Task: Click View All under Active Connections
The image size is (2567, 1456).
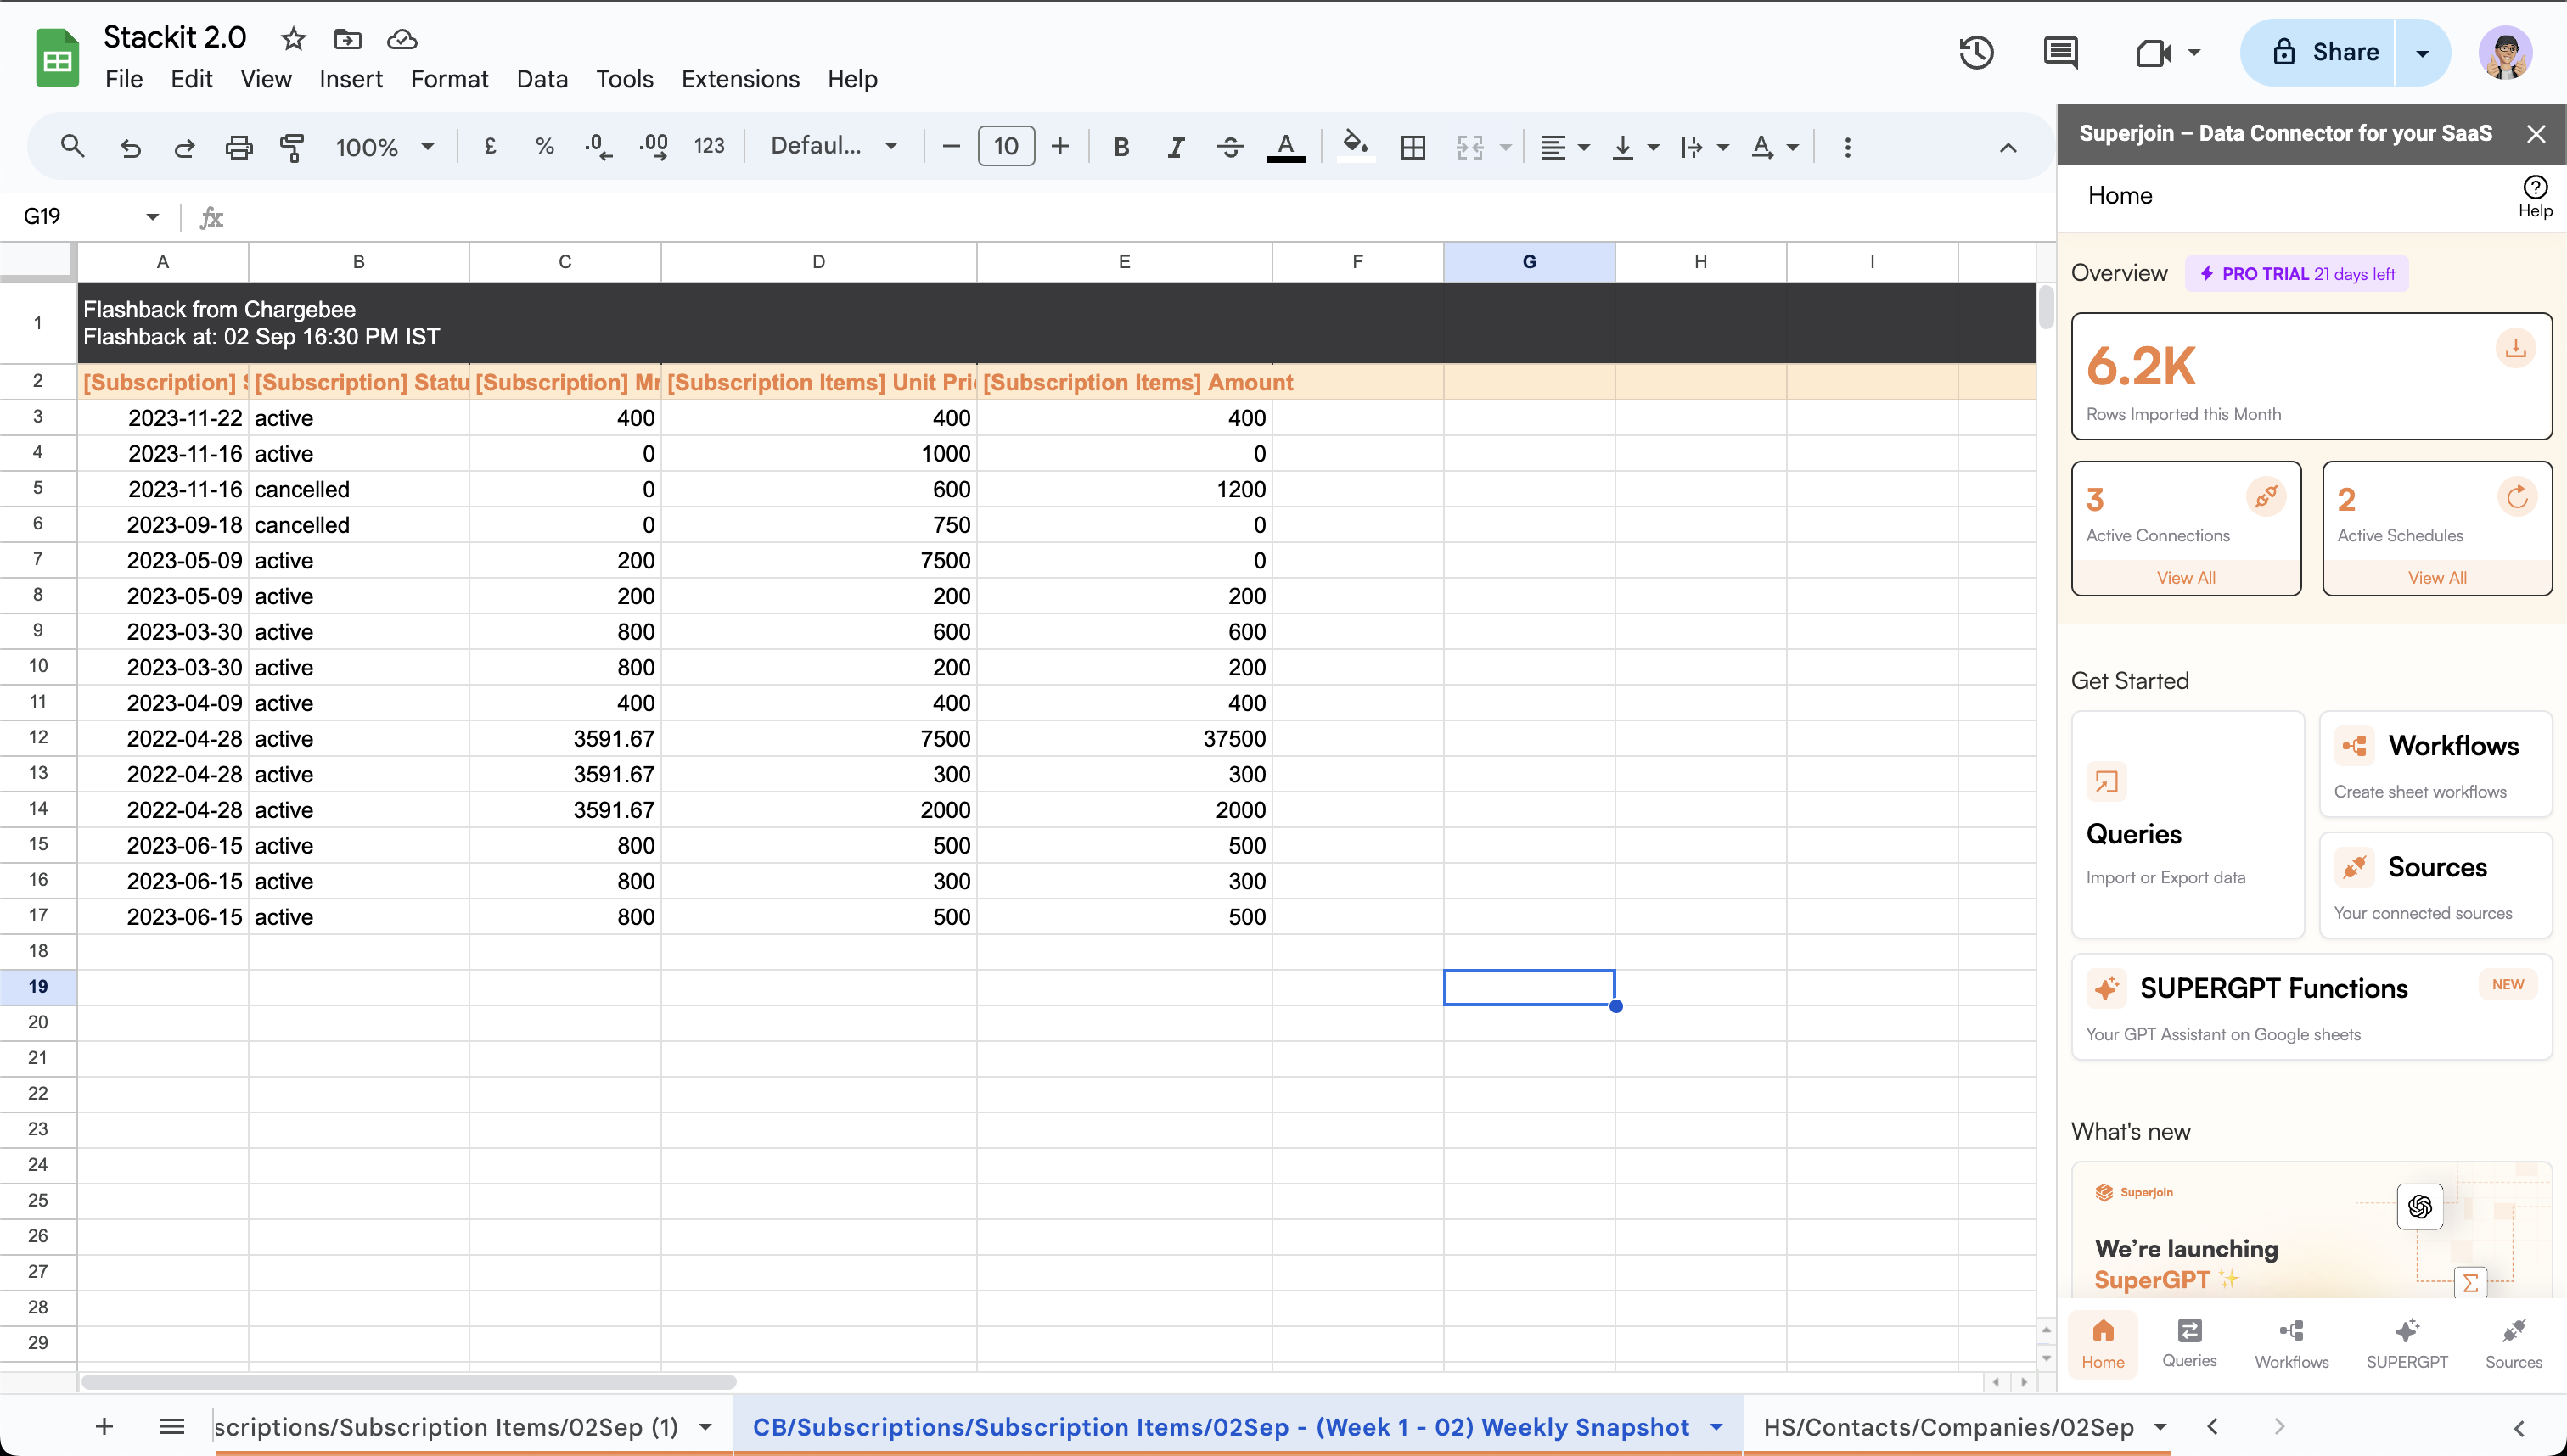Action: pyautogui.click(x=2185, y=577)
